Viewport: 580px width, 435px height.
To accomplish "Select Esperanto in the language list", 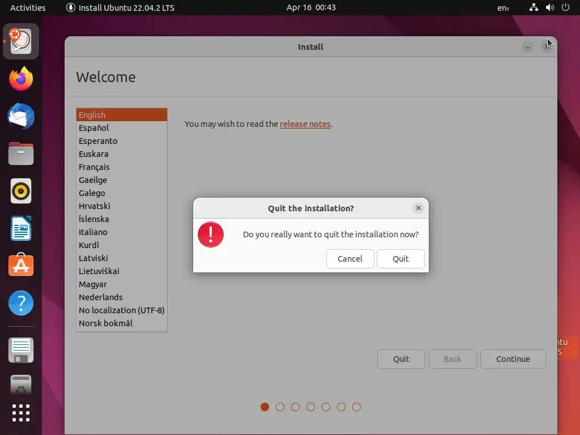I will [x=122, y=141].
